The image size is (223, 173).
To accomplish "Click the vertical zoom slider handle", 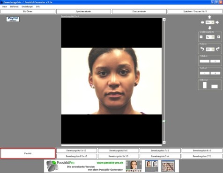I will pyautogui.click(x=164, y=121).
